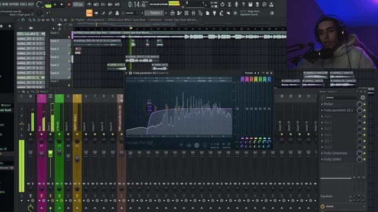Click the playhead marker on the playlist ruler
The image size is (378, 212).
coord(131,28)
